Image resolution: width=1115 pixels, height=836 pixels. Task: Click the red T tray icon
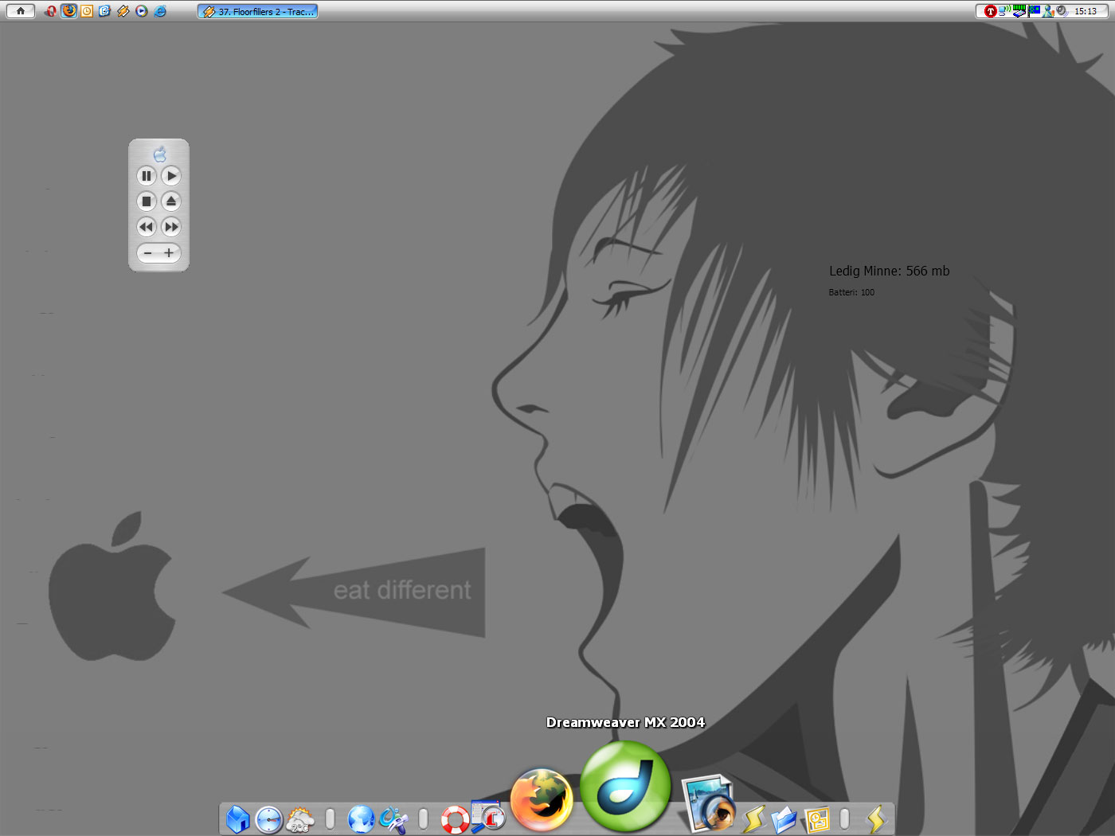click(991, 11)
